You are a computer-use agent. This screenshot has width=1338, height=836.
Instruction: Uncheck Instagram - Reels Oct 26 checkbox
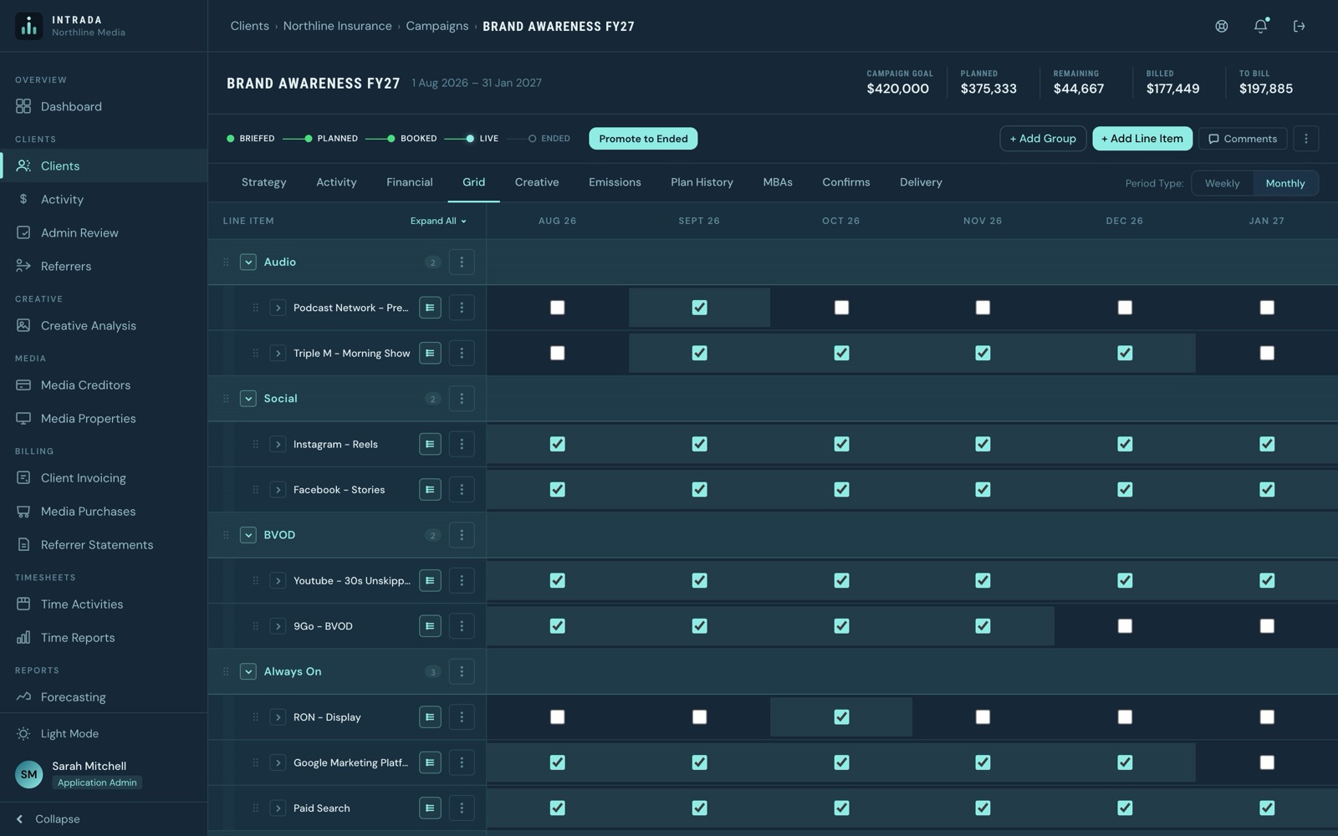(x=841, y=444)
